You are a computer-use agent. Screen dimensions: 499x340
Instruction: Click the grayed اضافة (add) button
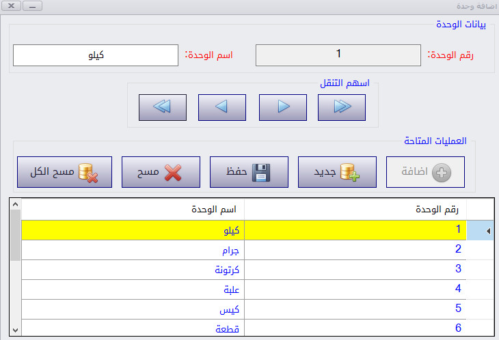click(x=425, y=172)
